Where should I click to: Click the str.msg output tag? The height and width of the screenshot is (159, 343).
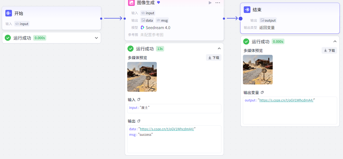162,20
